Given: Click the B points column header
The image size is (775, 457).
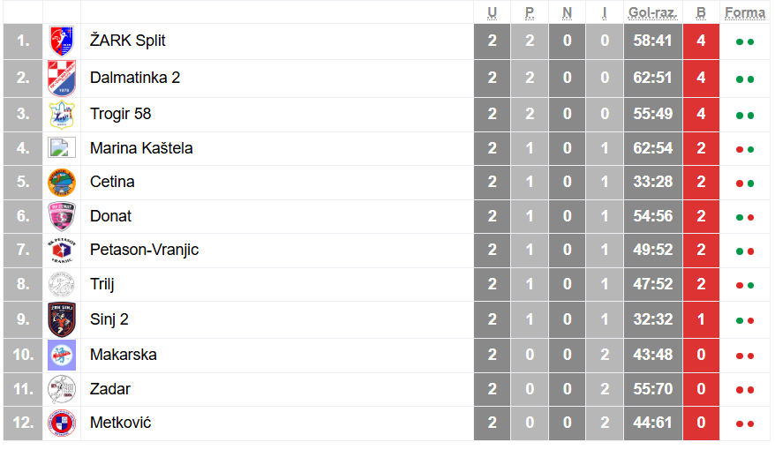Looking at the screenshot, I should click(x=701, y=12).
